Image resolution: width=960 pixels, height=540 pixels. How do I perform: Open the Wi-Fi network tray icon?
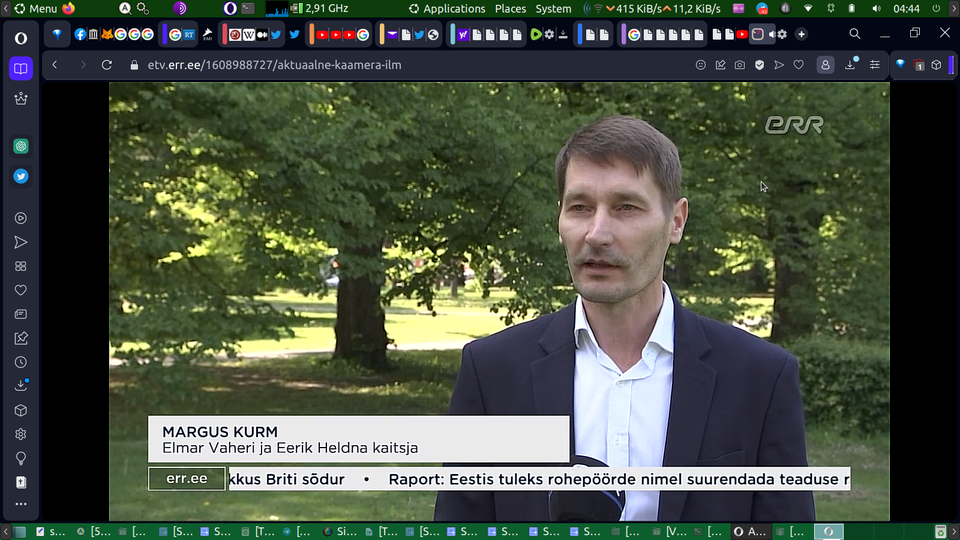808,8
